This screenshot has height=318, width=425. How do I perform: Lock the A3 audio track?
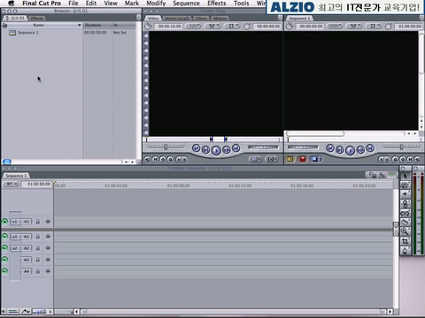pos(38,260)
